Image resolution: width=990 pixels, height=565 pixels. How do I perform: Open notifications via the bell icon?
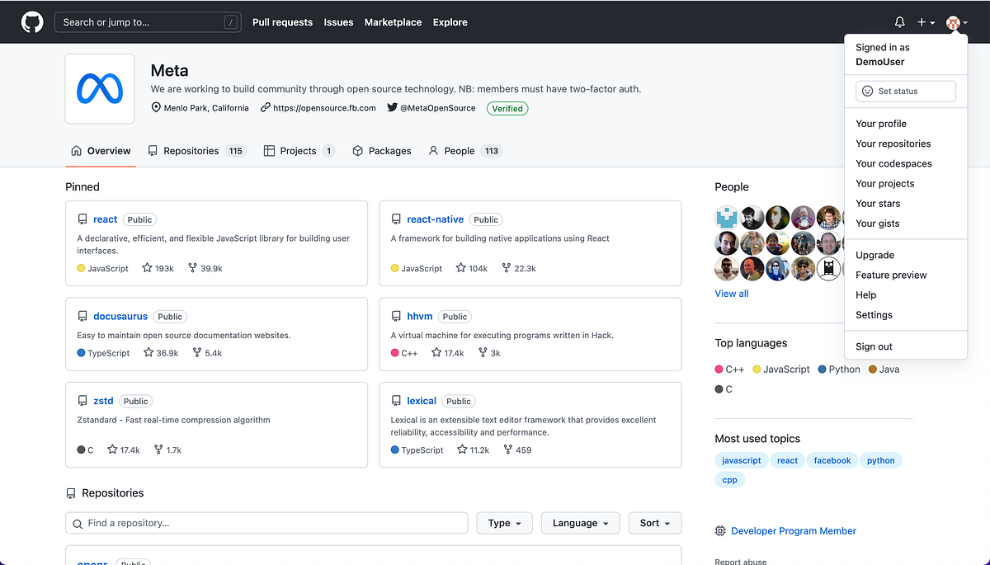(901, 22)
